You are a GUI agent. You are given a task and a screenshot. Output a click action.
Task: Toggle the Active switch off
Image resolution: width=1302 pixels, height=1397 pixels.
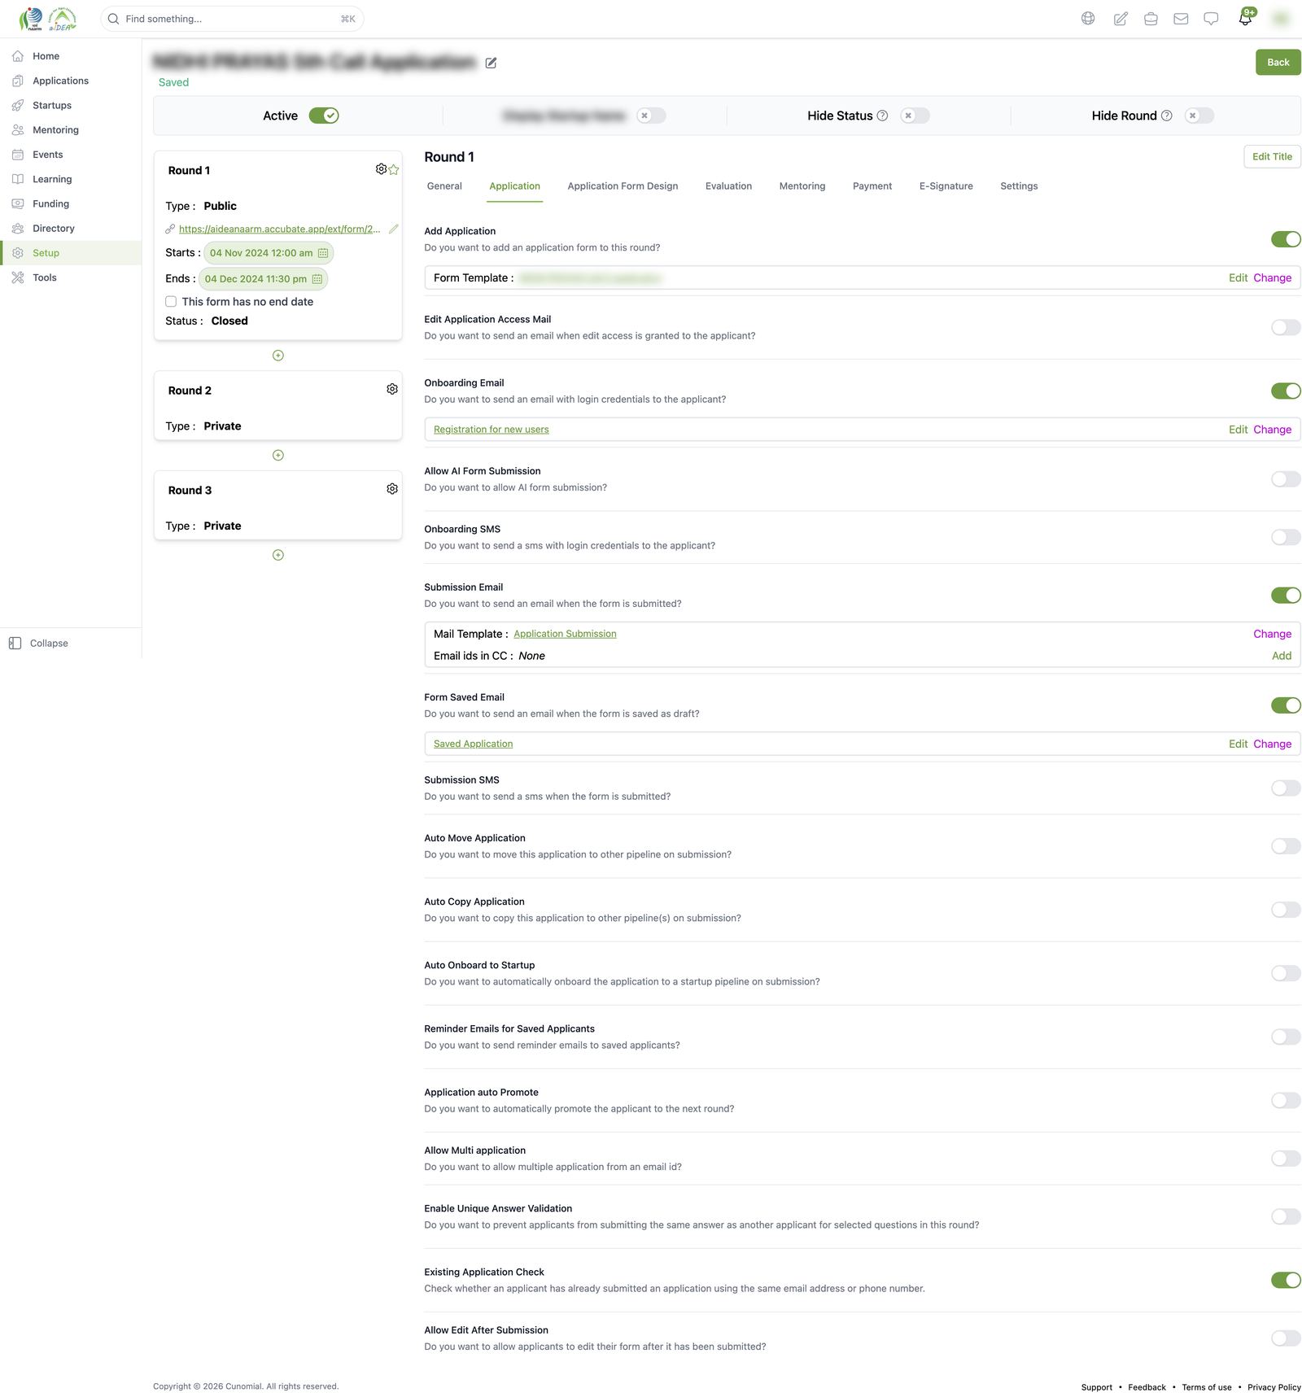coord(324,116)
